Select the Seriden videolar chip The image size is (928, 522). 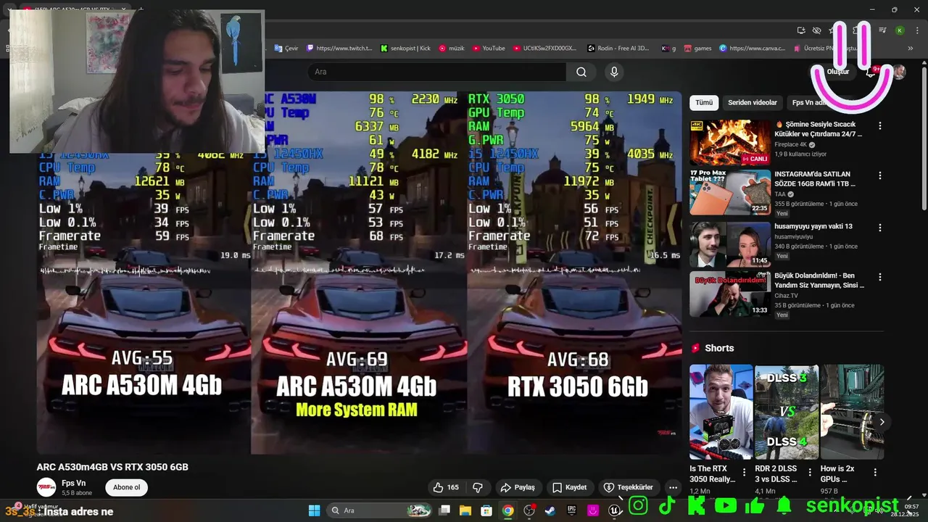753,103
